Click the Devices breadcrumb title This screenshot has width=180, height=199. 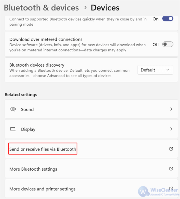coord(105,8)
